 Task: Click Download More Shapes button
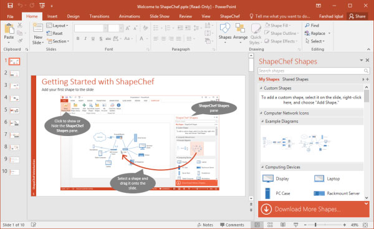coord(314,209)
